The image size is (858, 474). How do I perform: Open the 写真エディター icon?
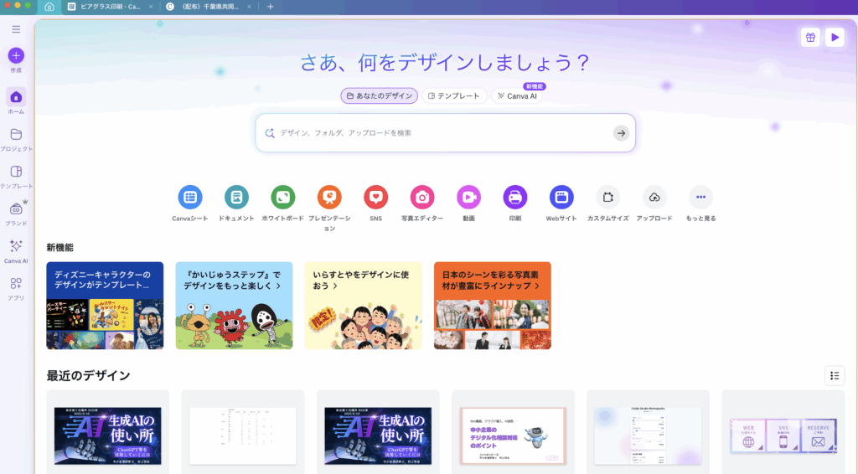pyautogui.click(x=422, y=197)
